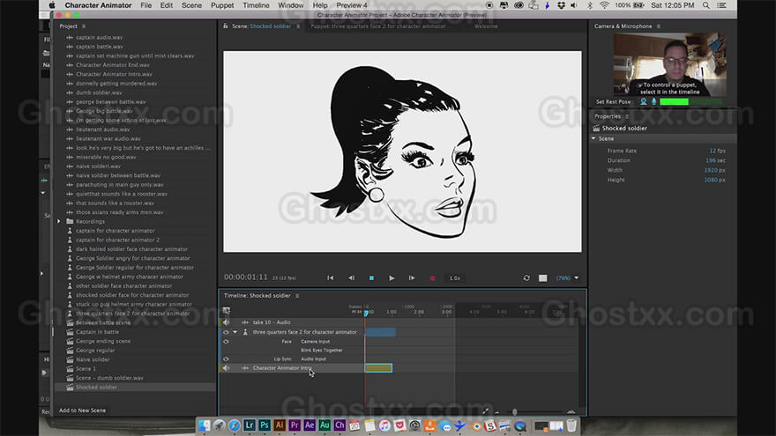The image size is (776, 436).
Task: Start recording with the red record button
Action: click(432, 278)
